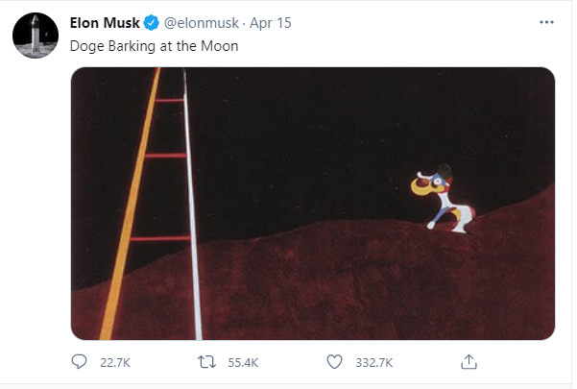Click the Doge Barking at the Moon text
This screenshot has width=577, height=389.
point(155,46)
